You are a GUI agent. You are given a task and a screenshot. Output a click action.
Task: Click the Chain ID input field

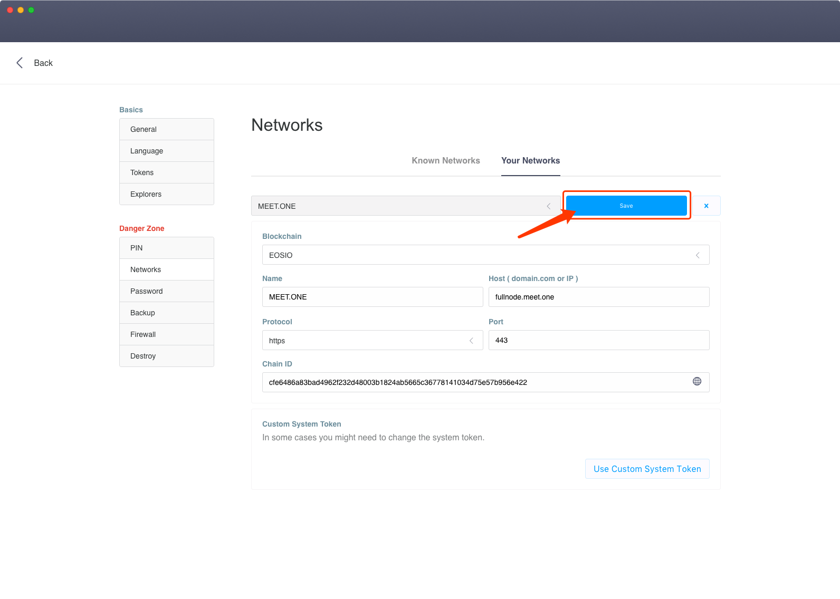(485, 382)
